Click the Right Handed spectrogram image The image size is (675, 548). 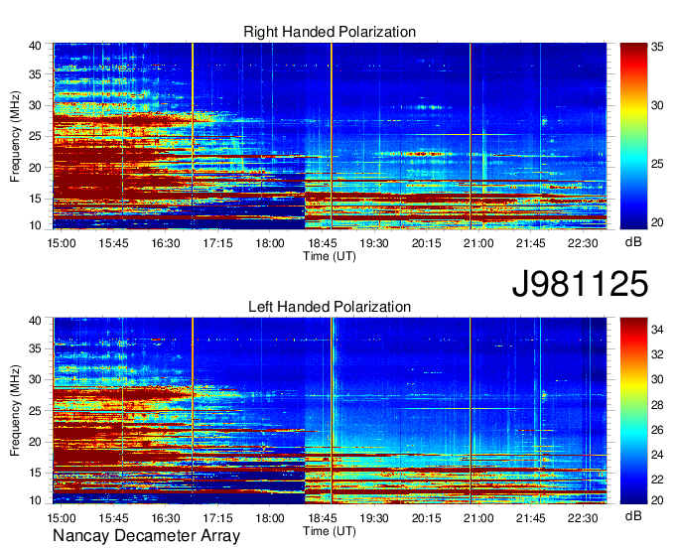point(330,136)
